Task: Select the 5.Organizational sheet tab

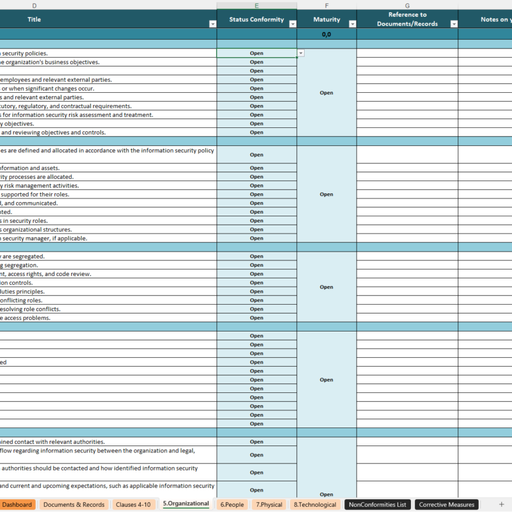Action: (186, 504)
